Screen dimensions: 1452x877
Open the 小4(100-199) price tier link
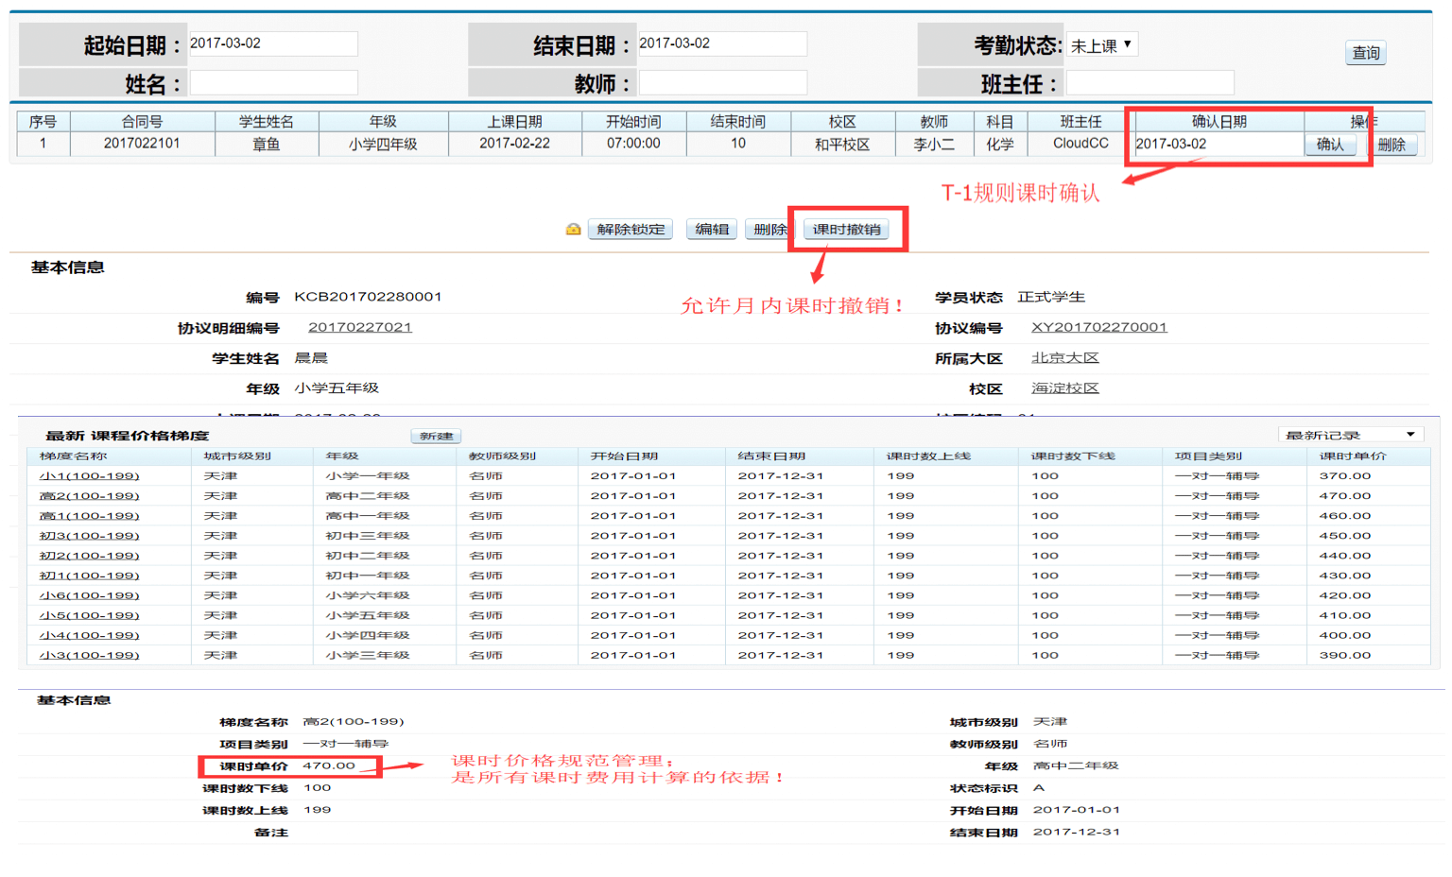[89, 635]
